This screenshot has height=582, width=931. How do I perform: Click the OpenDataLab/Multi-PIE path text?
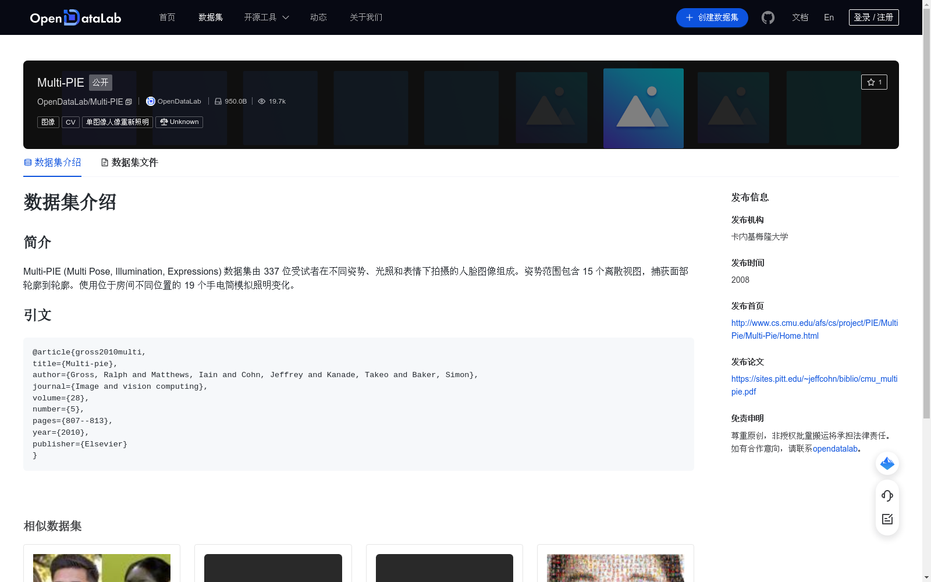coord(80,102)
